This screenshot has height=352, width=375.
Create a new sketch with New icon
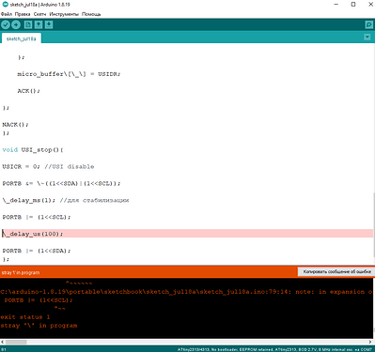(28, 24)
